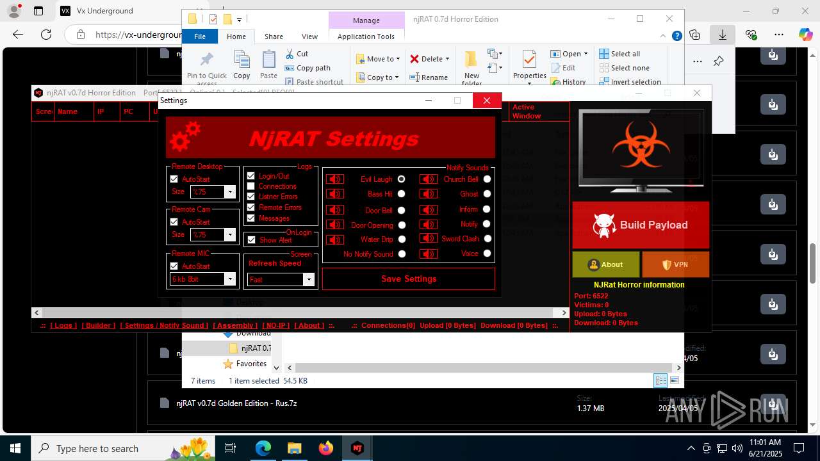The width and height of the screenshot is (820, 461).
Task: Play the Bass Hit sound preview
Action: [x=335, y=194]
